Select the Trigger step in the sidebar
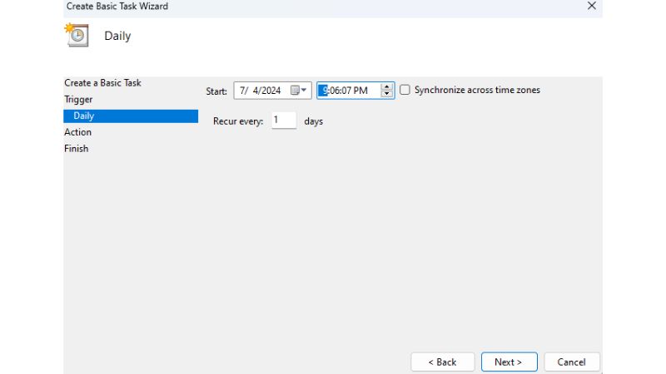 coord(78,100)
